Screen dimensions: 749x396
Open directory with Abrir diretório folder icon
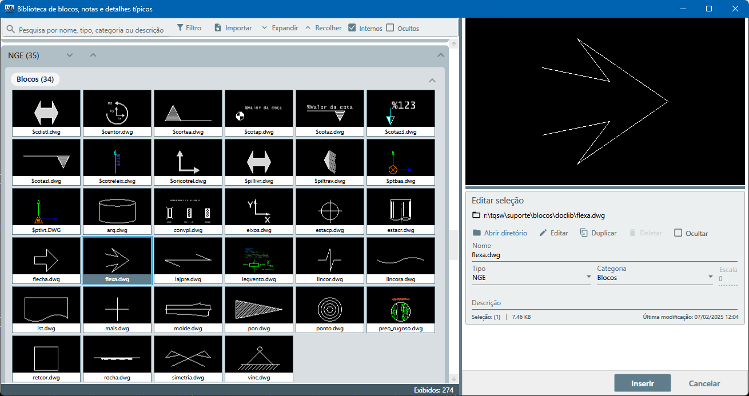point(477,233)
